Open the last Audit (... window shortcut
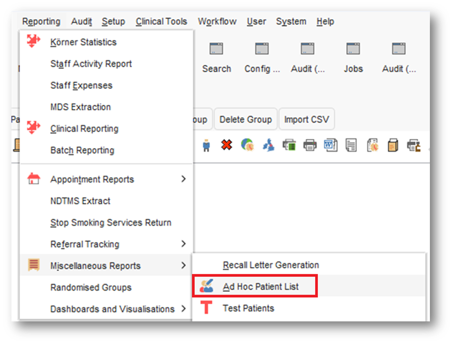452x344 pixels. coord(399,58)
